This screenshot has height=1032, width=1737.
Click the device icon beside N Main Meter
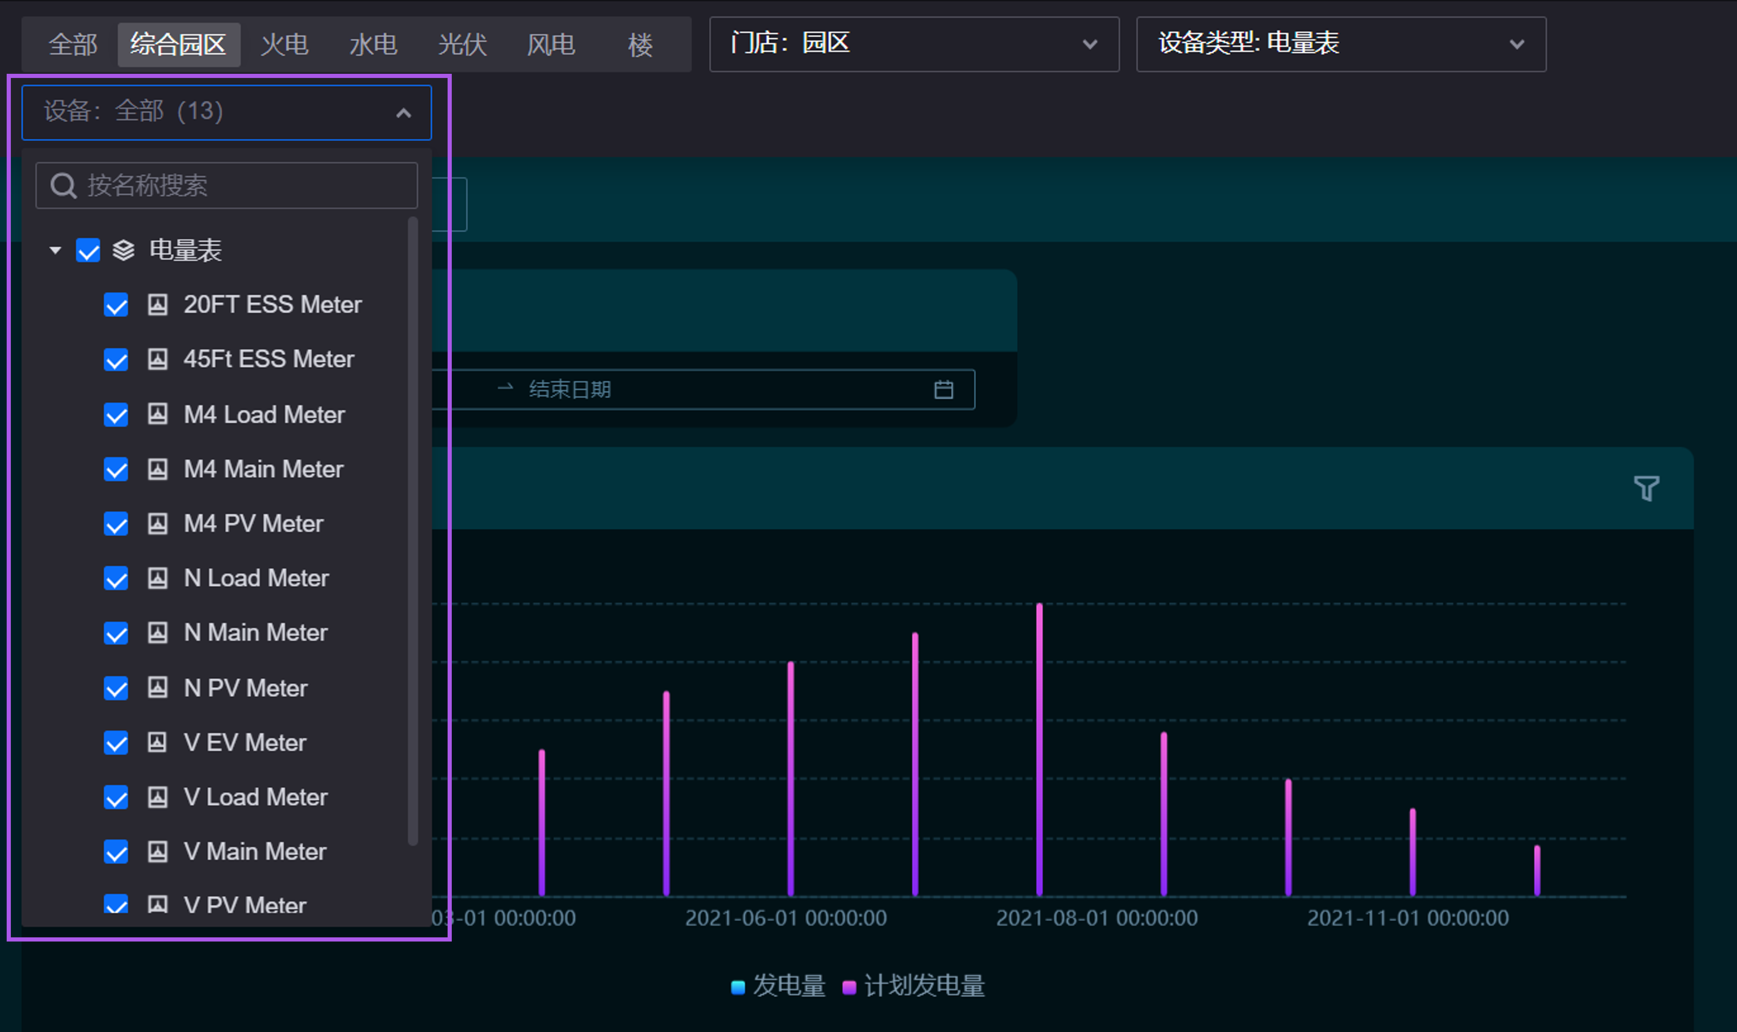tap(158, 633)
